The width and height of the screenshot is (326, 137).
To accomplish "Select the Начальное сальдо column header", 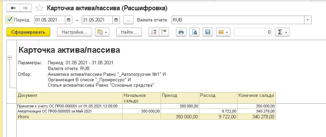I will point(142,98).
